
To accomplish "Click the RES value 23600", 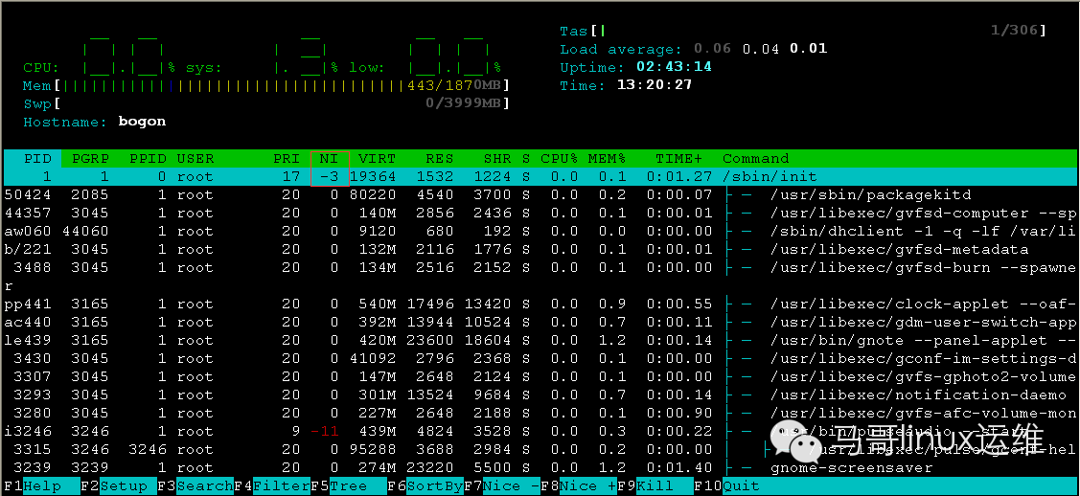I will (x=429, y=341).
